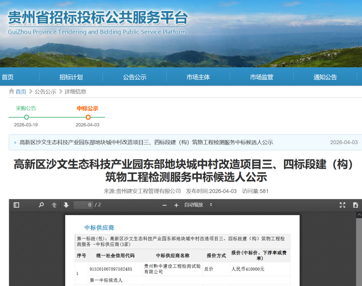This screenshot has height=286, width=362.
Task: Click the home icon in breadcrumb
Action: pyautogui.click(x=12, y=92)
